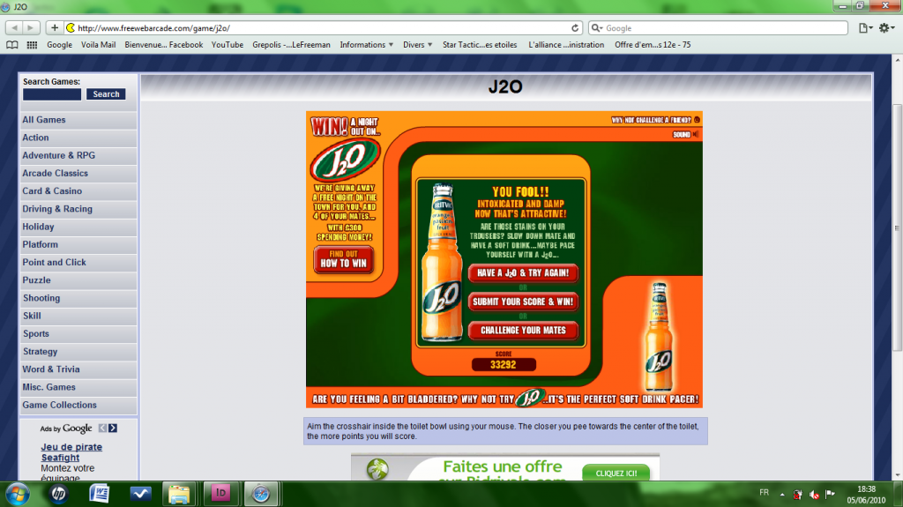Image resolution: width=903 pixels, height=507 pixels.
Task: Click the Search games button
Action: coord(106,94)
